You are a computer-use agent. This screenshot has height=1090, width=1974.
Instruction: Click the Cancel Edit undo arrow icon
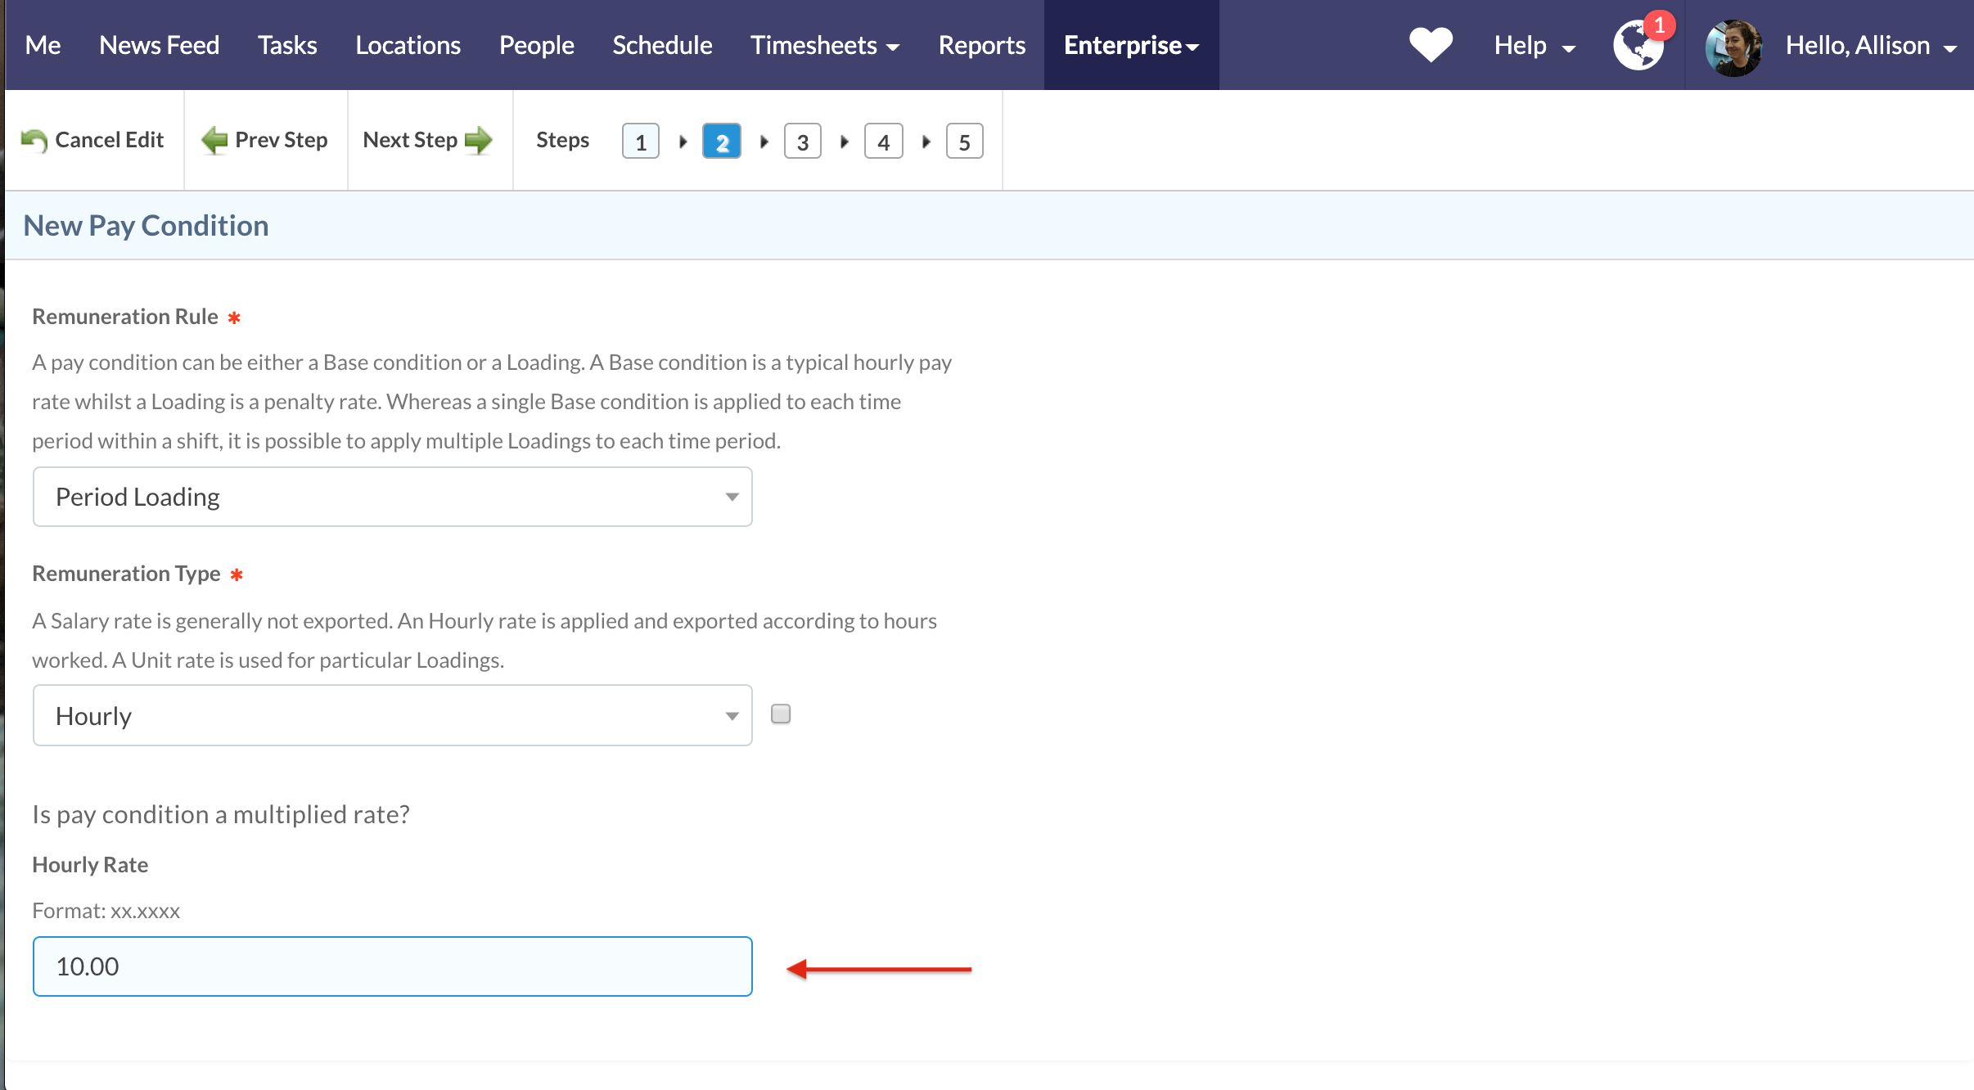click(x=34, y=141)
